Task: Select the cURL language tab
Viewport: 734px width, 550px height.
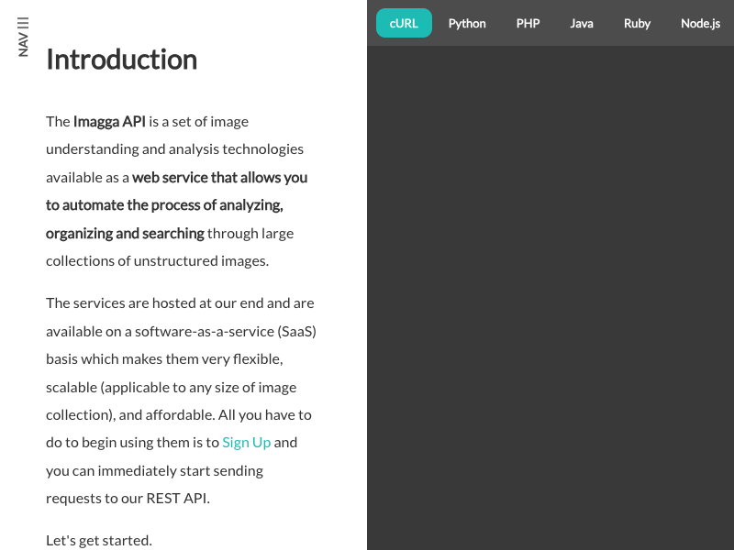Action: pos(404,23)
